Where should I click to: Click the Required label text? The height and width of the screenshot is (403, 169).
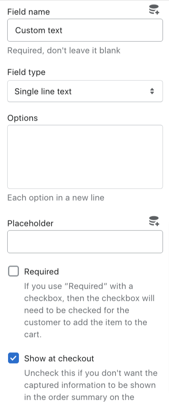[x=41, y=271]
